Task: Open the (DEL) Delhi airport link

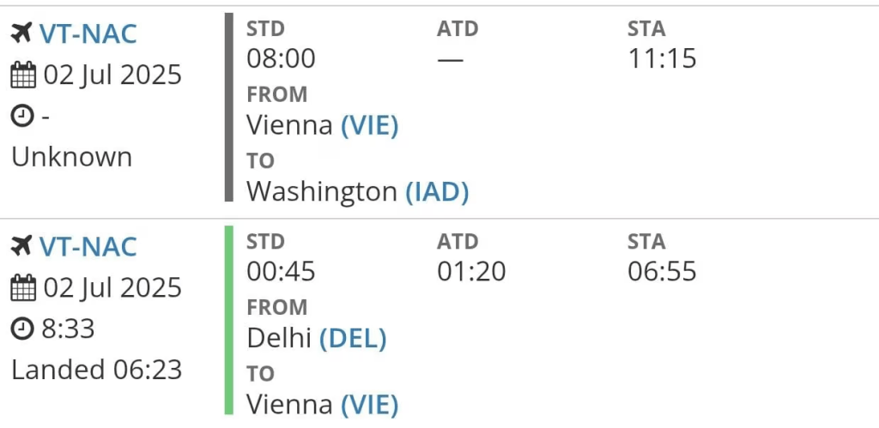Action: click(x=353, y=338)
